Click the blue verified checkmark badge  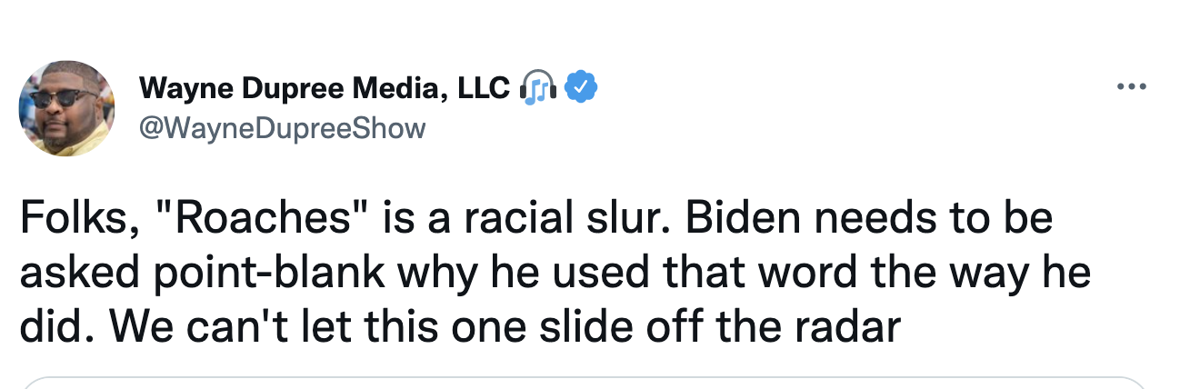click(581, 88)
